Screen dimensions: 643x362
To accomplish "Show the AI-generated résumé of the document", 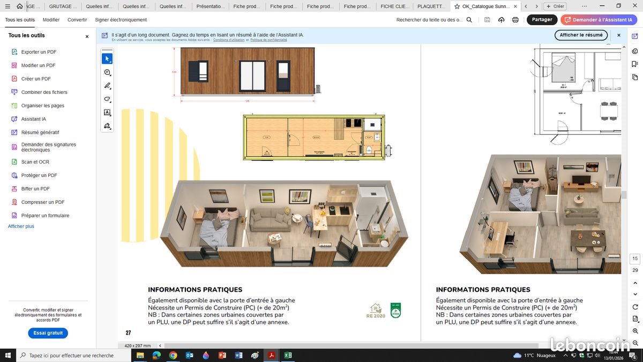I will pyautogui.click(x=581, y=35).
